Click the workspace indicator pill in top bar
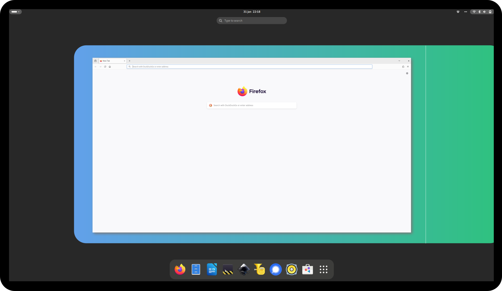Screen dimensions: 502x291 [15, 12]
